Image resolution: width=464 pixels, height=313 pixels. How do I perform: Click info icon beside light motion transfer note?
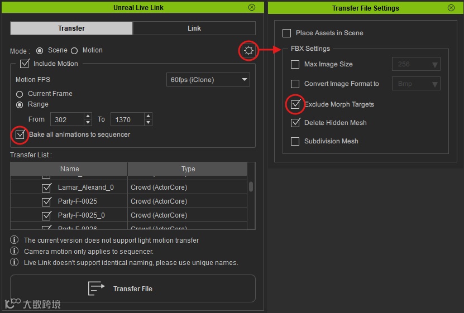tap(14, 240)
